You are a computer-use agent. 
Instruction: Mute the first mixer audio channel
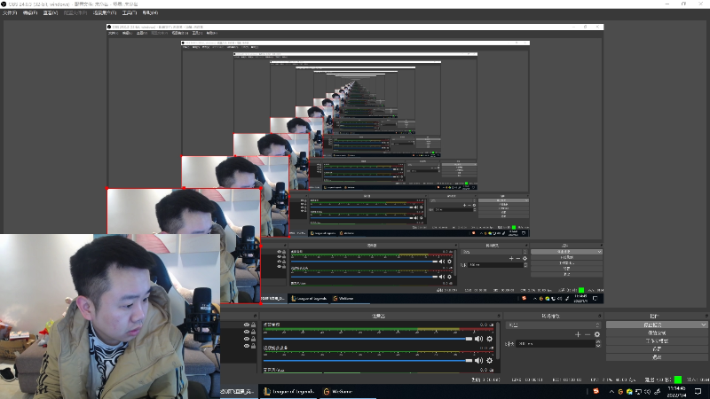click(x=478, y=339)
